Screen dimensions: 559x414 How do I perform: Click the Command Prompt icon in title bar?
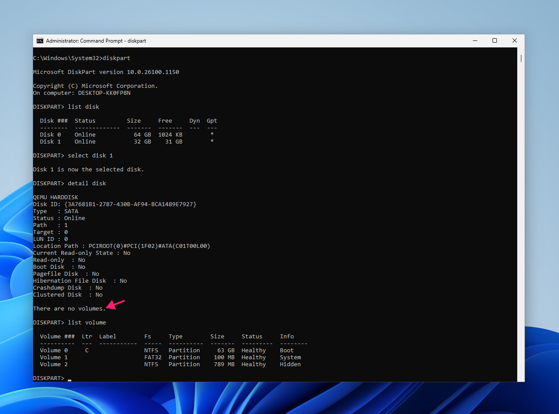click(x=40, y=41)
